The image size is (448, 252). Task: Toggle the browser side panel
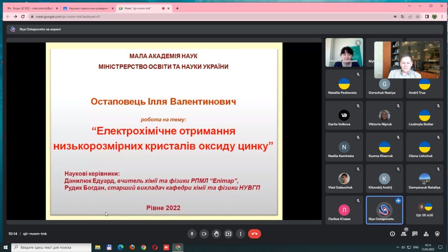click(427, 17)
